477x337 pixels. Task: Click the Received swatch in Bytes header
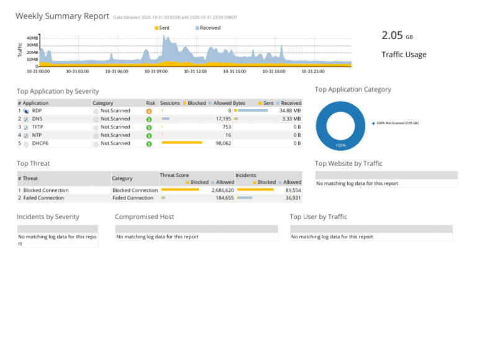278,103
